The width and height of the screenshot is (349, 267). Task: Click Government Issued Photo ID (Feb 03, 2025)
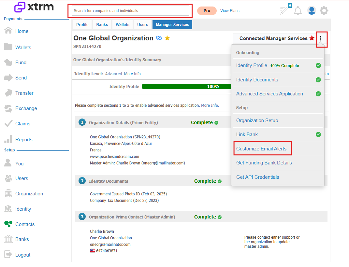128,194
